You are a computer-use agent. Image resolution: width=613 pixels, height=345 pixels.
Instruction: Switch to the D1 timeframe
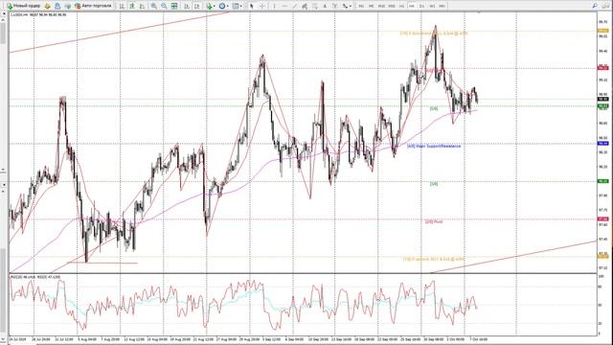421,6
